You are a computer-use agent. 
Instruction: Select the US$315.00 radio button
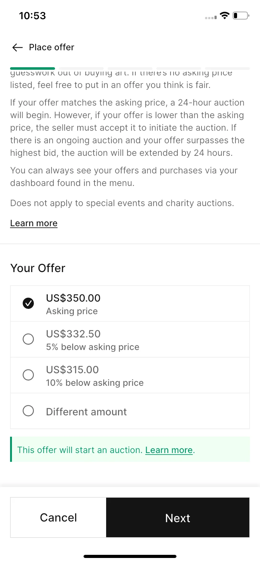pos(28,375)
